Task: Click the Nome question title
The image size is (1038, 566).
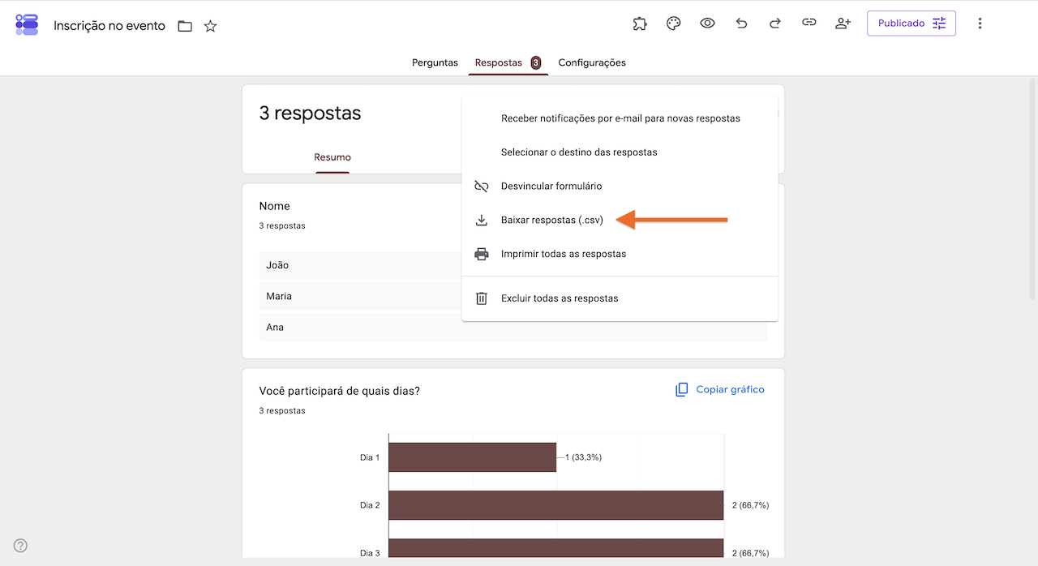Action: coord(274,206)
